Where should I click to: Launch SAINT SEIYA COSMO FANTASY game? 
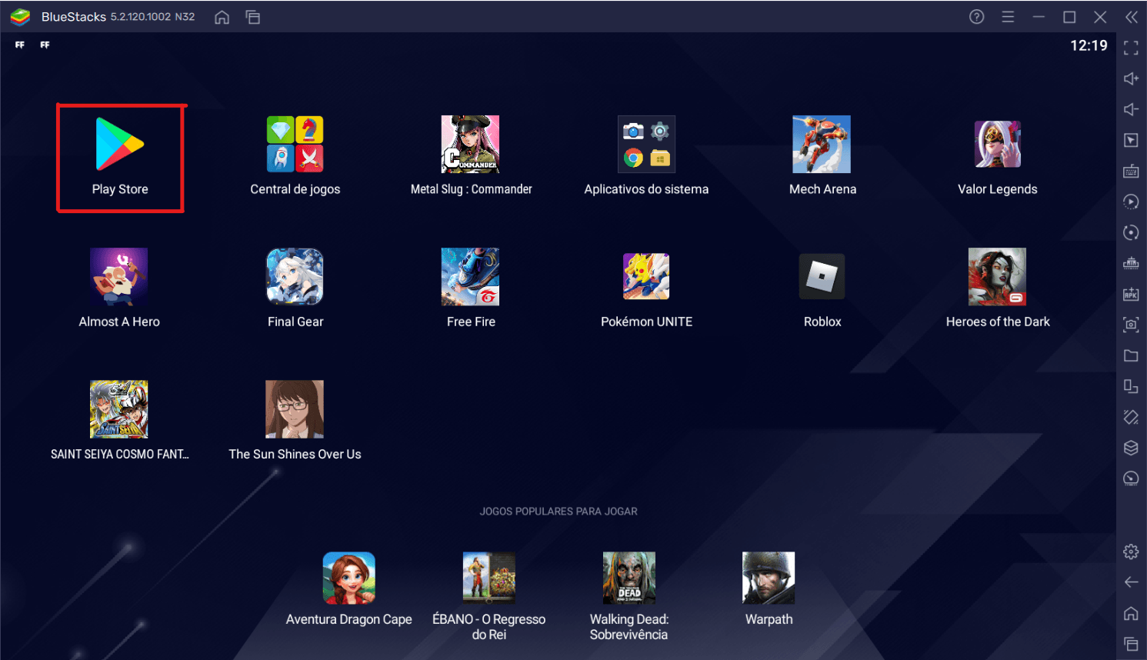pos(119,409)
